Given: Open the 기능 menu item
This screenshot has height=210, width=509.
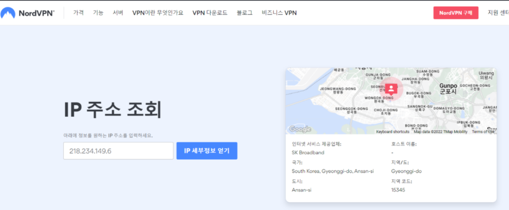Looking at the screenshot, I should [x=98, y=12].
